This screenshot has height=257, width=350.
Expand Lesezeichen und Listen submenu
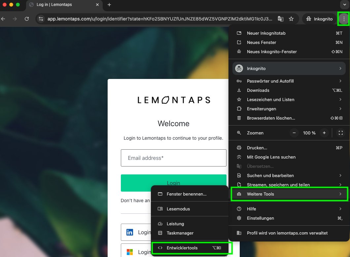pos(289,99)
